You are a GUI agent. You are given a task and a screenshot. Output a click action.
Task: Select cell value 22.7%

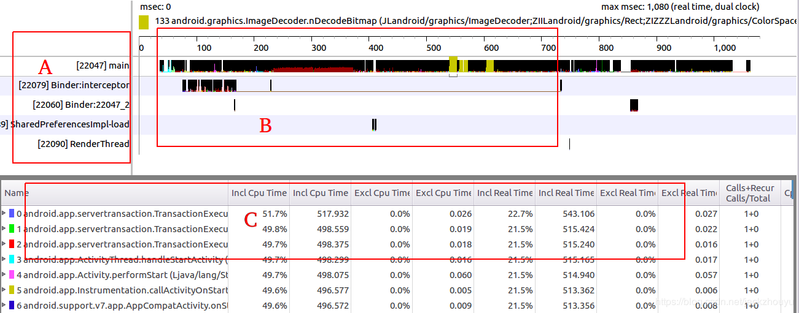click(520, 214)
